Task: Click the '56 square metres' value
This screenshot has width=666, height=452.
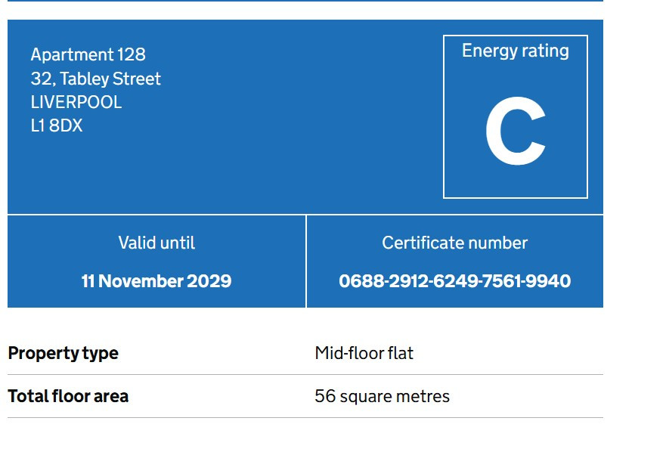Action: 382,396
